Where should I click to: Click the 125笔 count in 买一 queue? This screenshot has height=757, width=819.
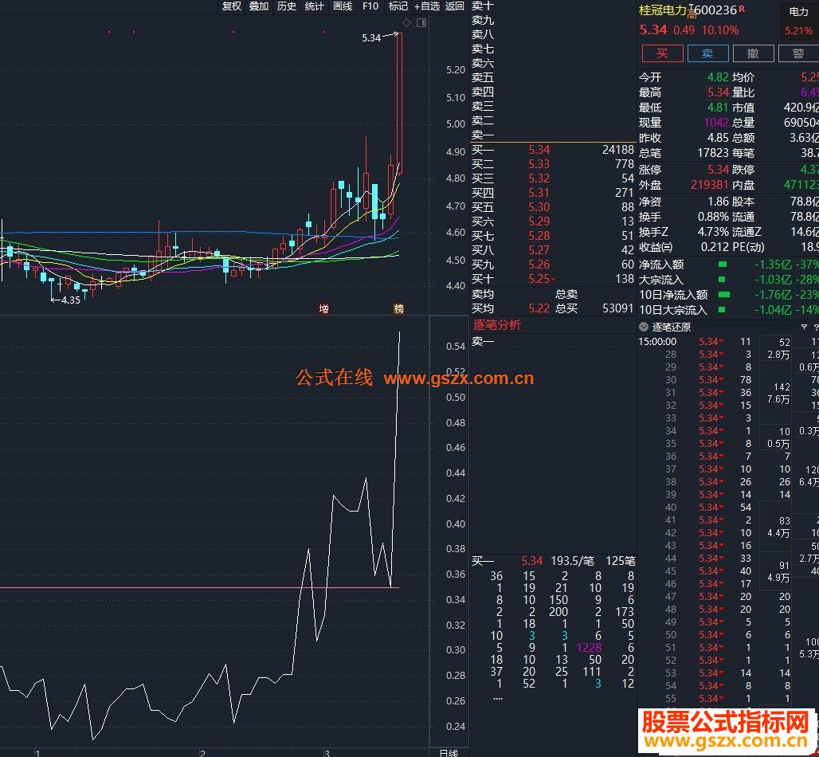tap(621, 561)
